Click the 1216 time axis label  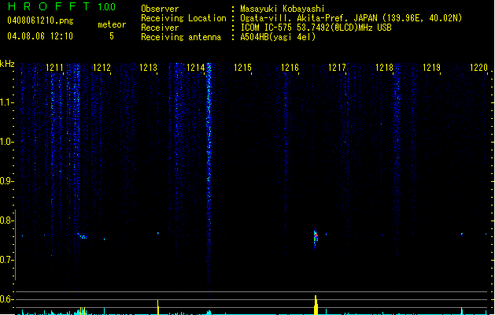(290, 68)
